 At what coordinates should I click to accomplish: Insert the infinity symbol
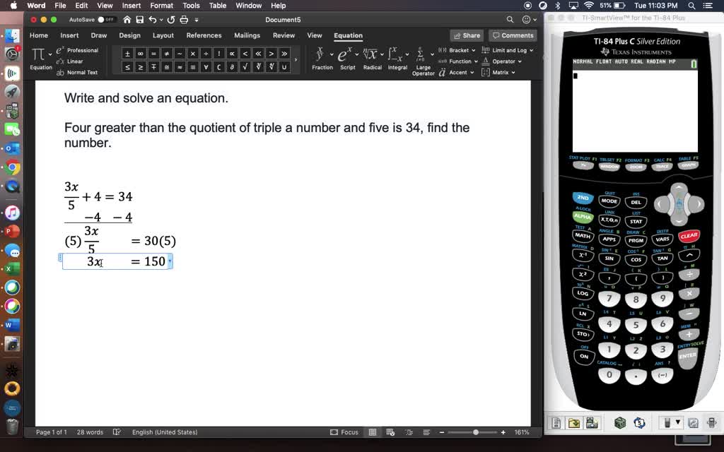coord(140,53)
